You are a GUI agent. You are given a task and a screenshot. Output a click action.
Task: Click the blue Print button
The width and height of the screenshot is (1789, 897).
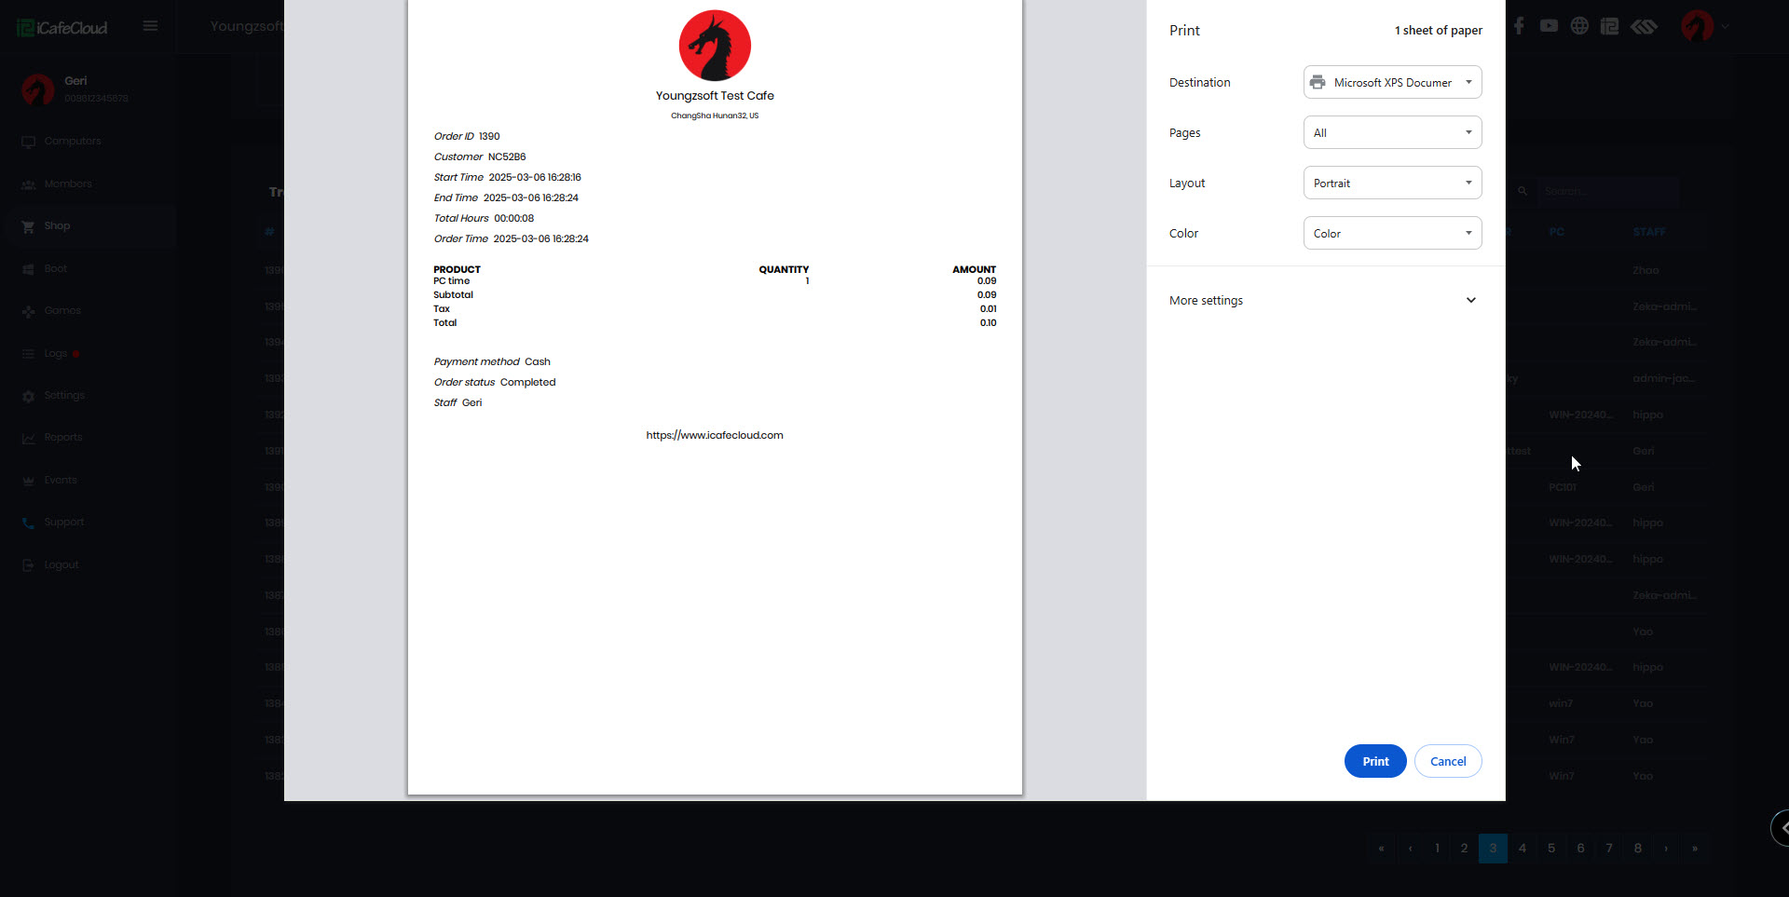(x=1375, y=761)
